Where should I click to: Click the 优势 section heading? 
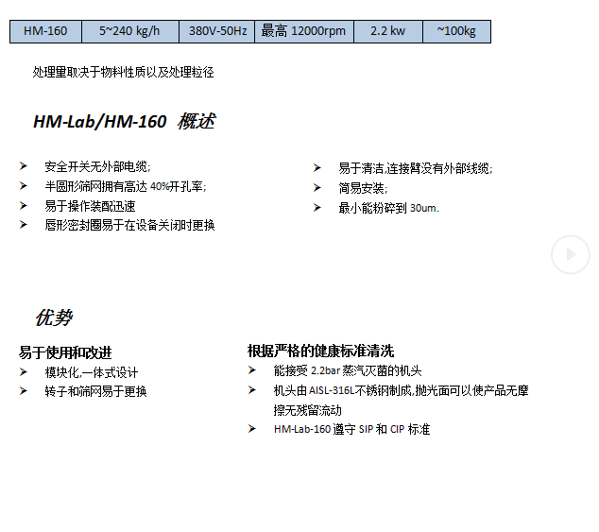(x=53, y=317)
